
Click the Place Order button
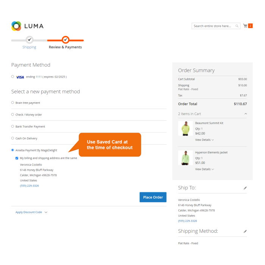153,197
